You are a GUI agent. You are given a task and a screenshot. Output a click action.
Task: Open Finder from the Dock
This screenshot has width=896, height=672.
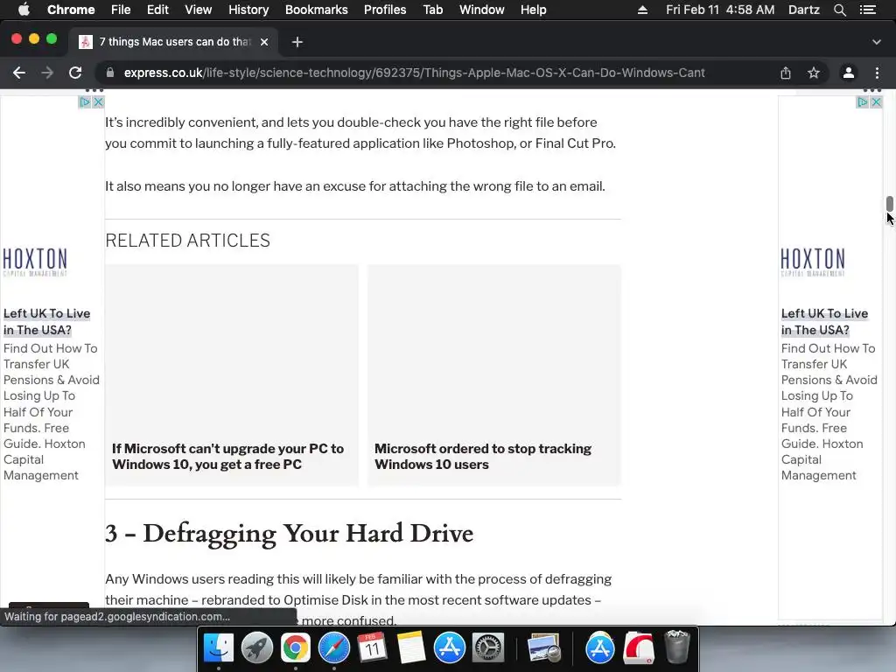click(218, 648)
